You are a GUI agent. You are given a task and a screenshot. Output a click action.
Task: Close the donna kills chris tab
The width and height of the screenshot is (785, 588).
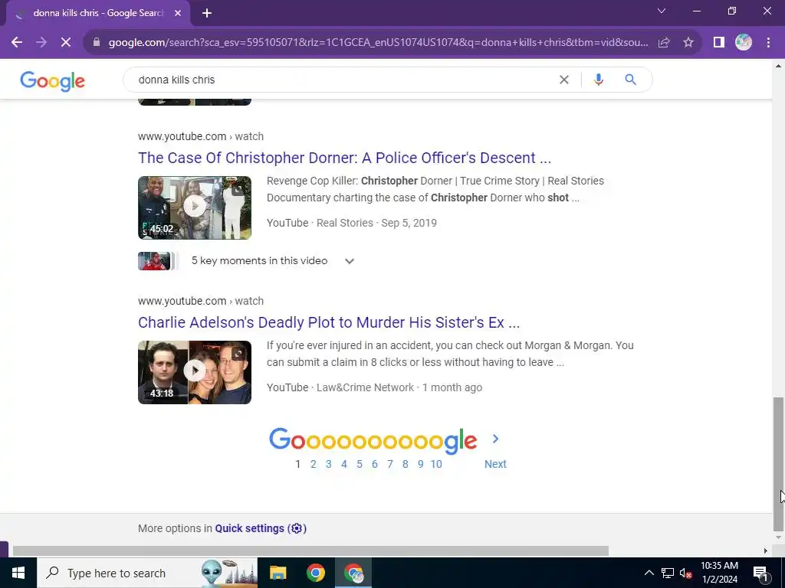click(178, 14)
